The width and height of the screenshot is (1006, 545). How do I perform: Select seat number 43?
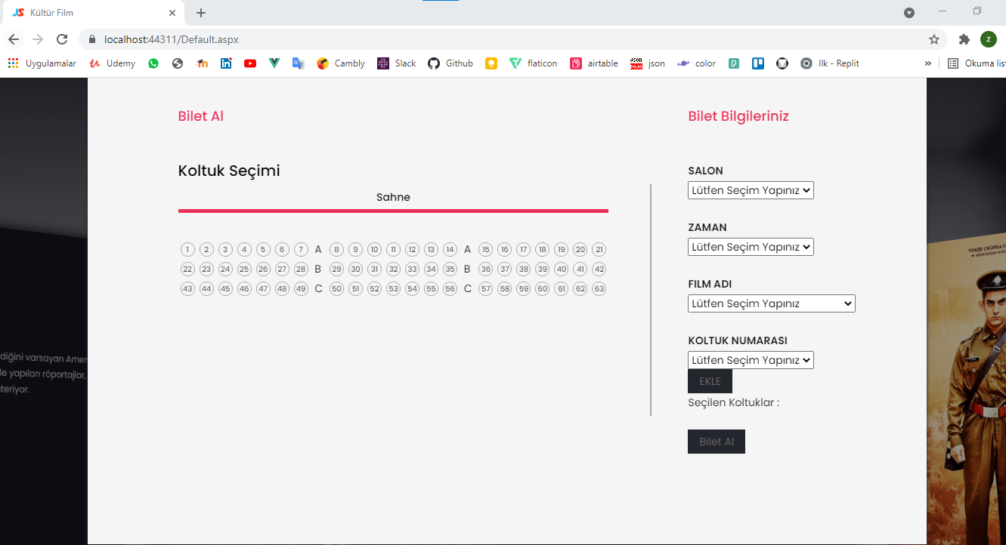(x=187, y=288)
